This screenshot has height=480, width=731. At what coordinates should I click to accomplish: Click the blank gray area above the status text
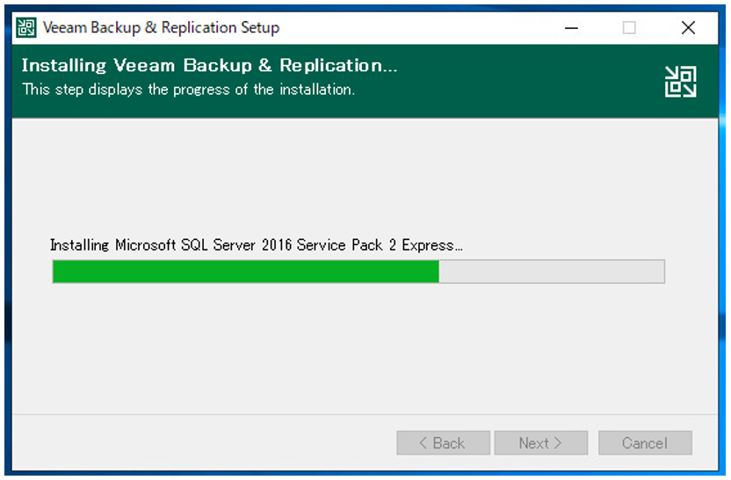coord(364,178)
